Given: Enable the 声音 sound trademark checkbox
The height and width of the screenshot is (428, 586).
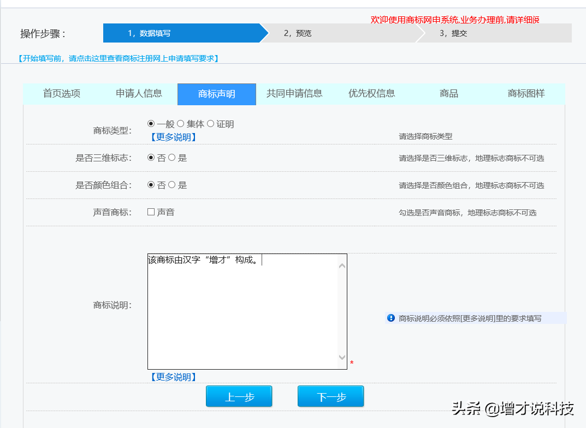Looking at the screenshot, I should 151,212.
